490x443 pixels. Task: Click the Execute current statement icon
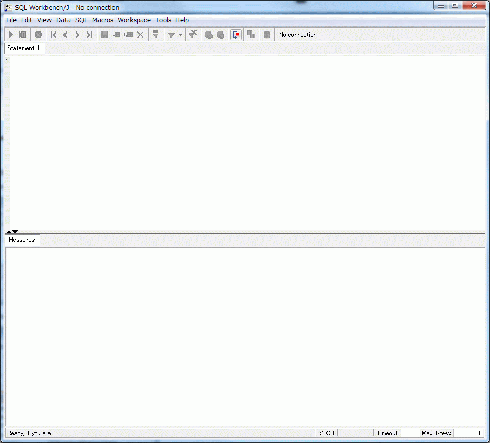[x=22, y=35]
